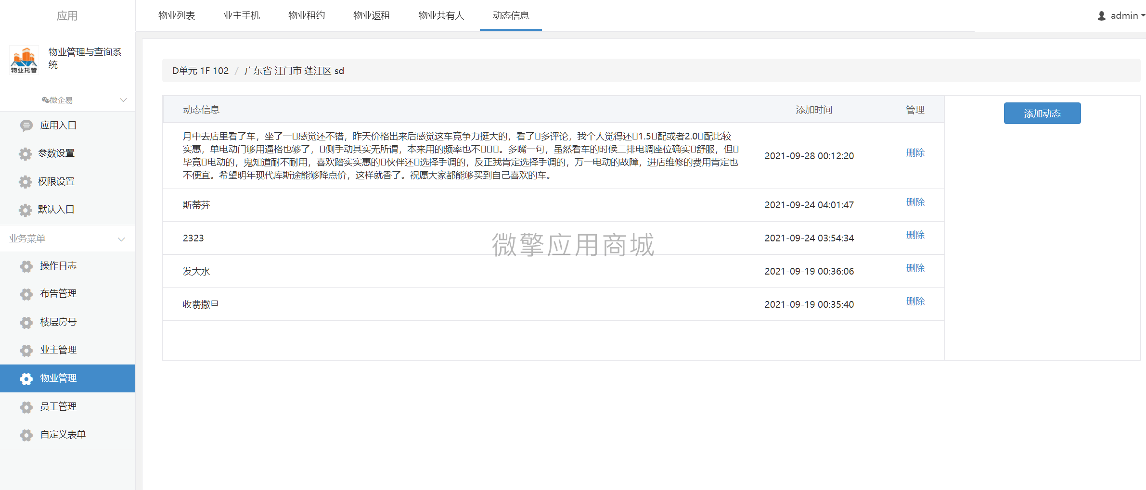The height and width of the screenshot is (490, 1146).
Task: Delete the 发大水 entry
Action: 915,268
